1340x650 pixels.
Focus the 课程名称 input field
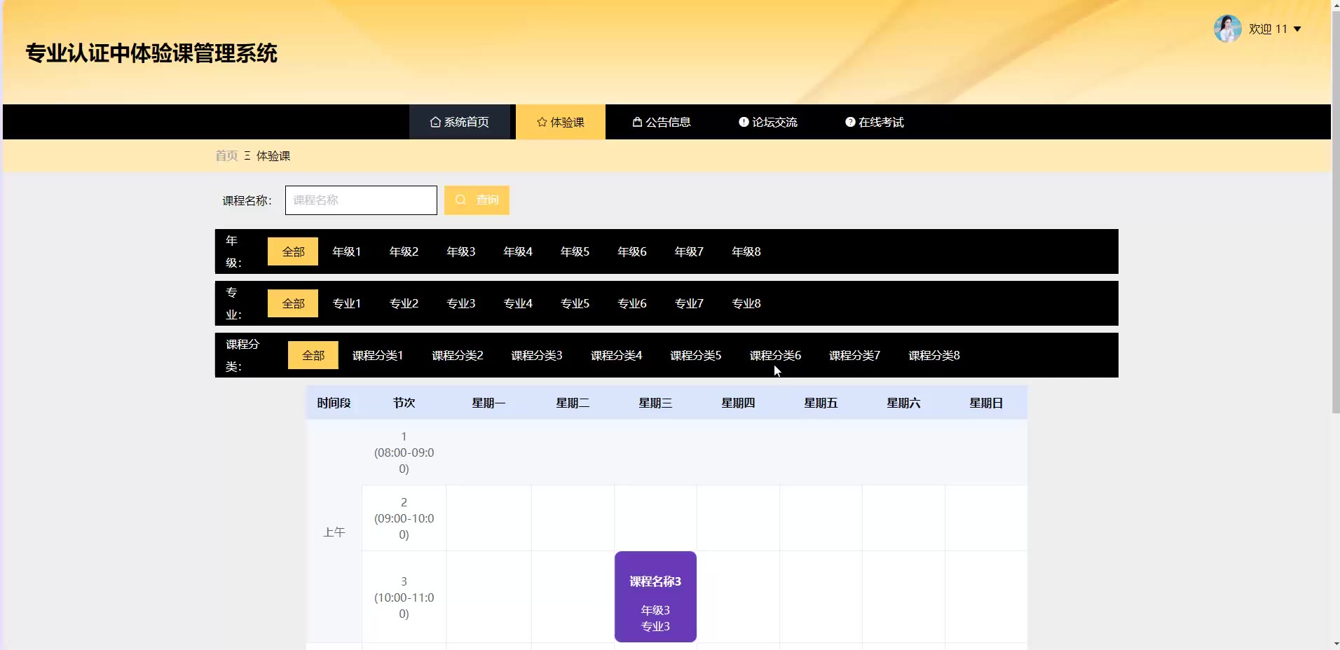(x=361, y=200)
